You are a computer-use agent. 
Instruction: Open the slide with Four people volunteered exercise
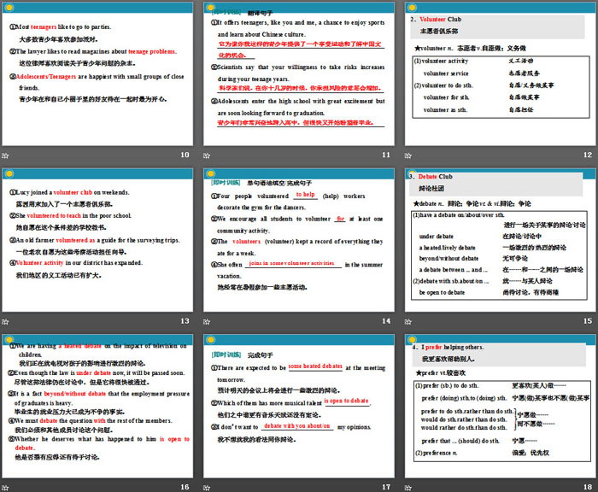298,239
